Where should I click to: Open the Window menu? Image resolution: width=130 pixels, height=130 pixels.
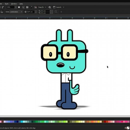14,4
